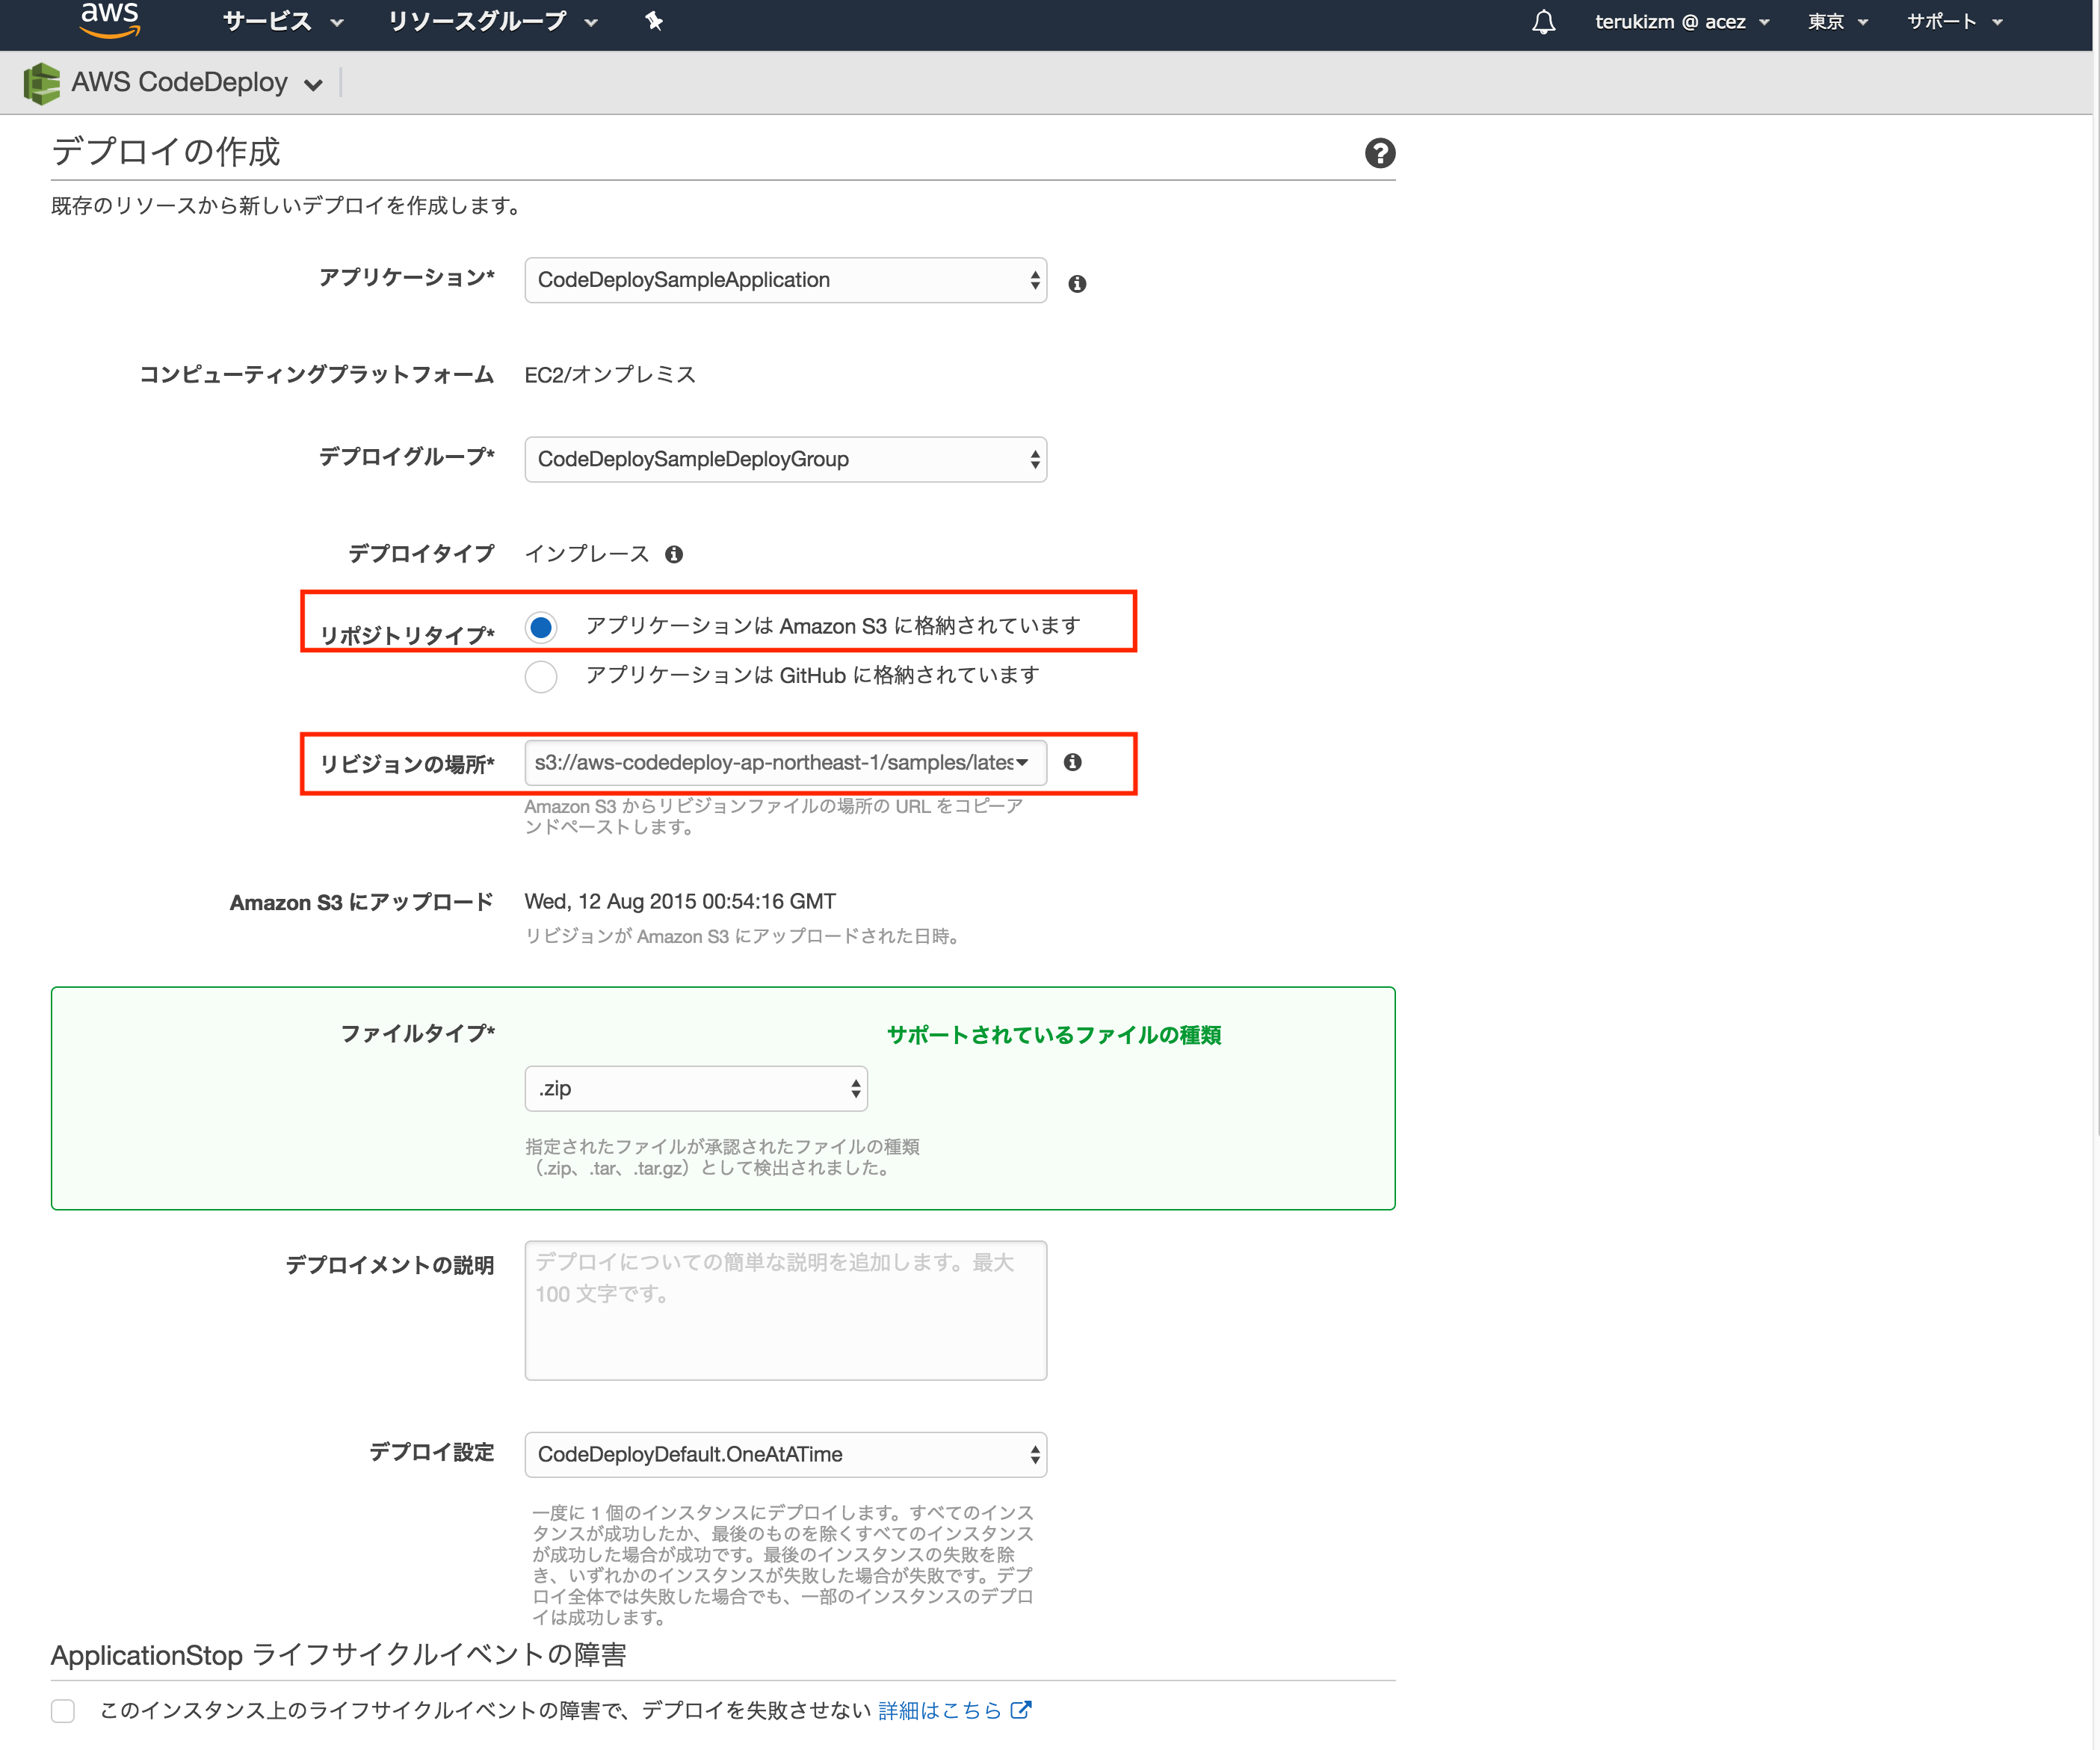Click the external link icon after 詳細はこちら

pos(1021,1710)
